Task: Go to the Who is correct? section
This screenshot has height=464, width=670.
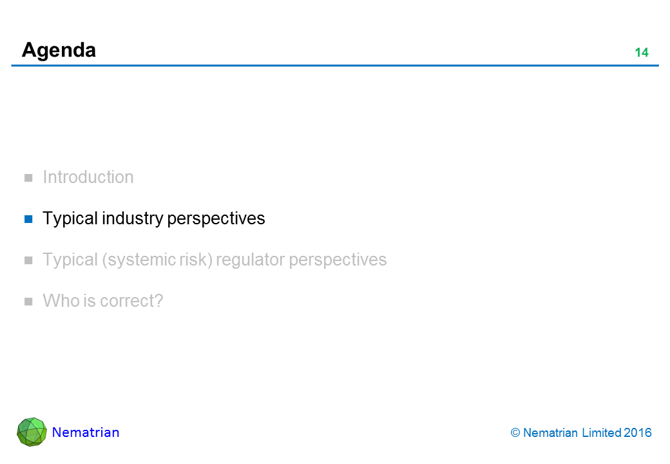Action: pyautogui.click(x=102, y=301)
